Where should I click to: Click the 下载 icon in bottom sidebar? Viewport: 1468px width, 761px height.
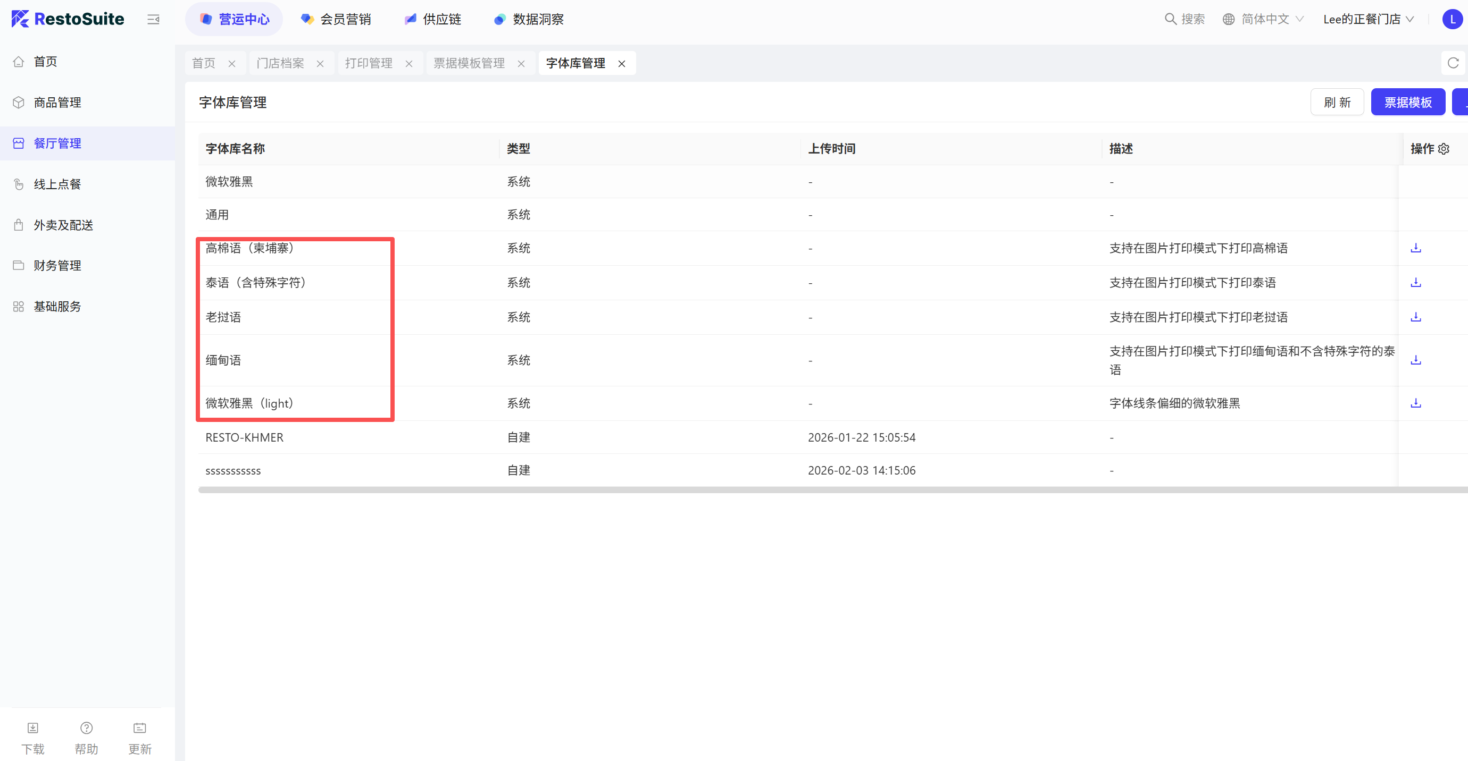click(32, 728)
